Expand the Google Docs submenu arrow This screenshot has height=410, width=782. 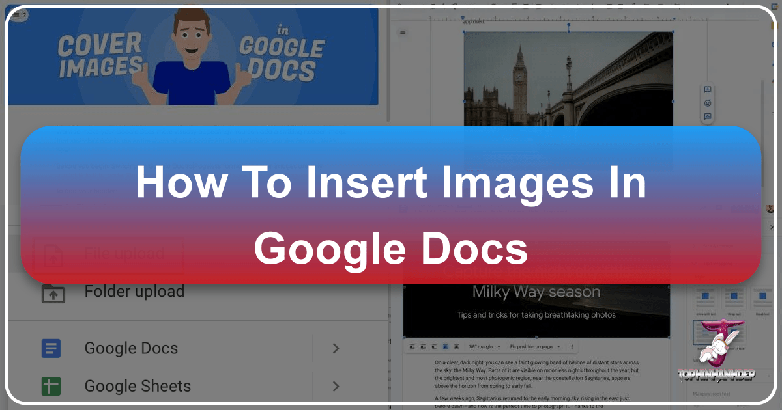(336, 348)
